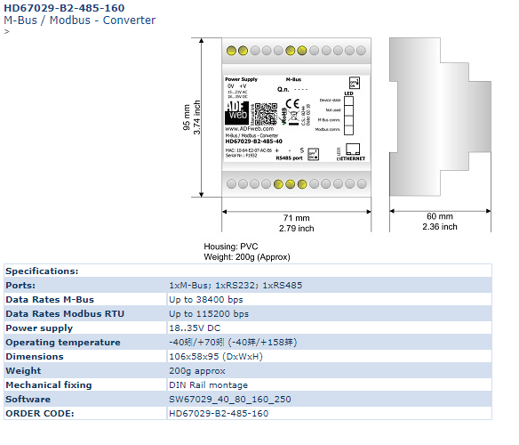Click the small arrow below the subtitle

pyautogui.click(x=6, y=32)
